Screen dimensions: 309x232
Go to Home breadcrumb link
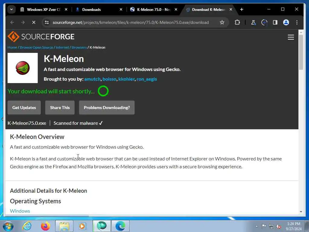(12, 47)
